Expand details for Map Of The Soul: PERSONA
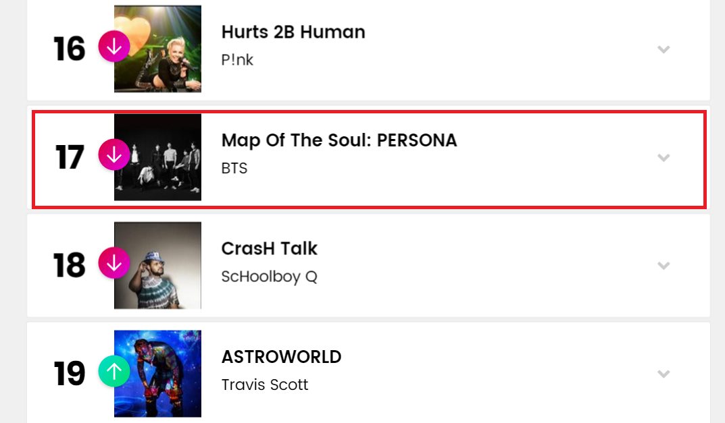Image resolution: width=725 pixels, height=423 pixels. point(664,157)
